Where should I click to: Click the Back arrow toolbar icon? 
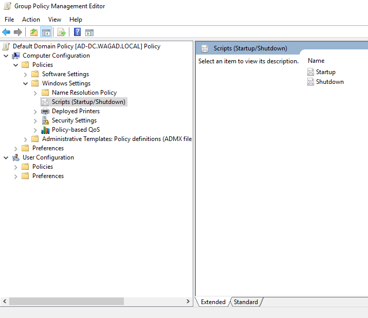tap(7, 32)
